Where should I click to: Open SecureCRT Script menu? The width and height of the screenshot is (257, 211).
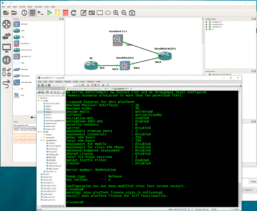tap(75, 81)
